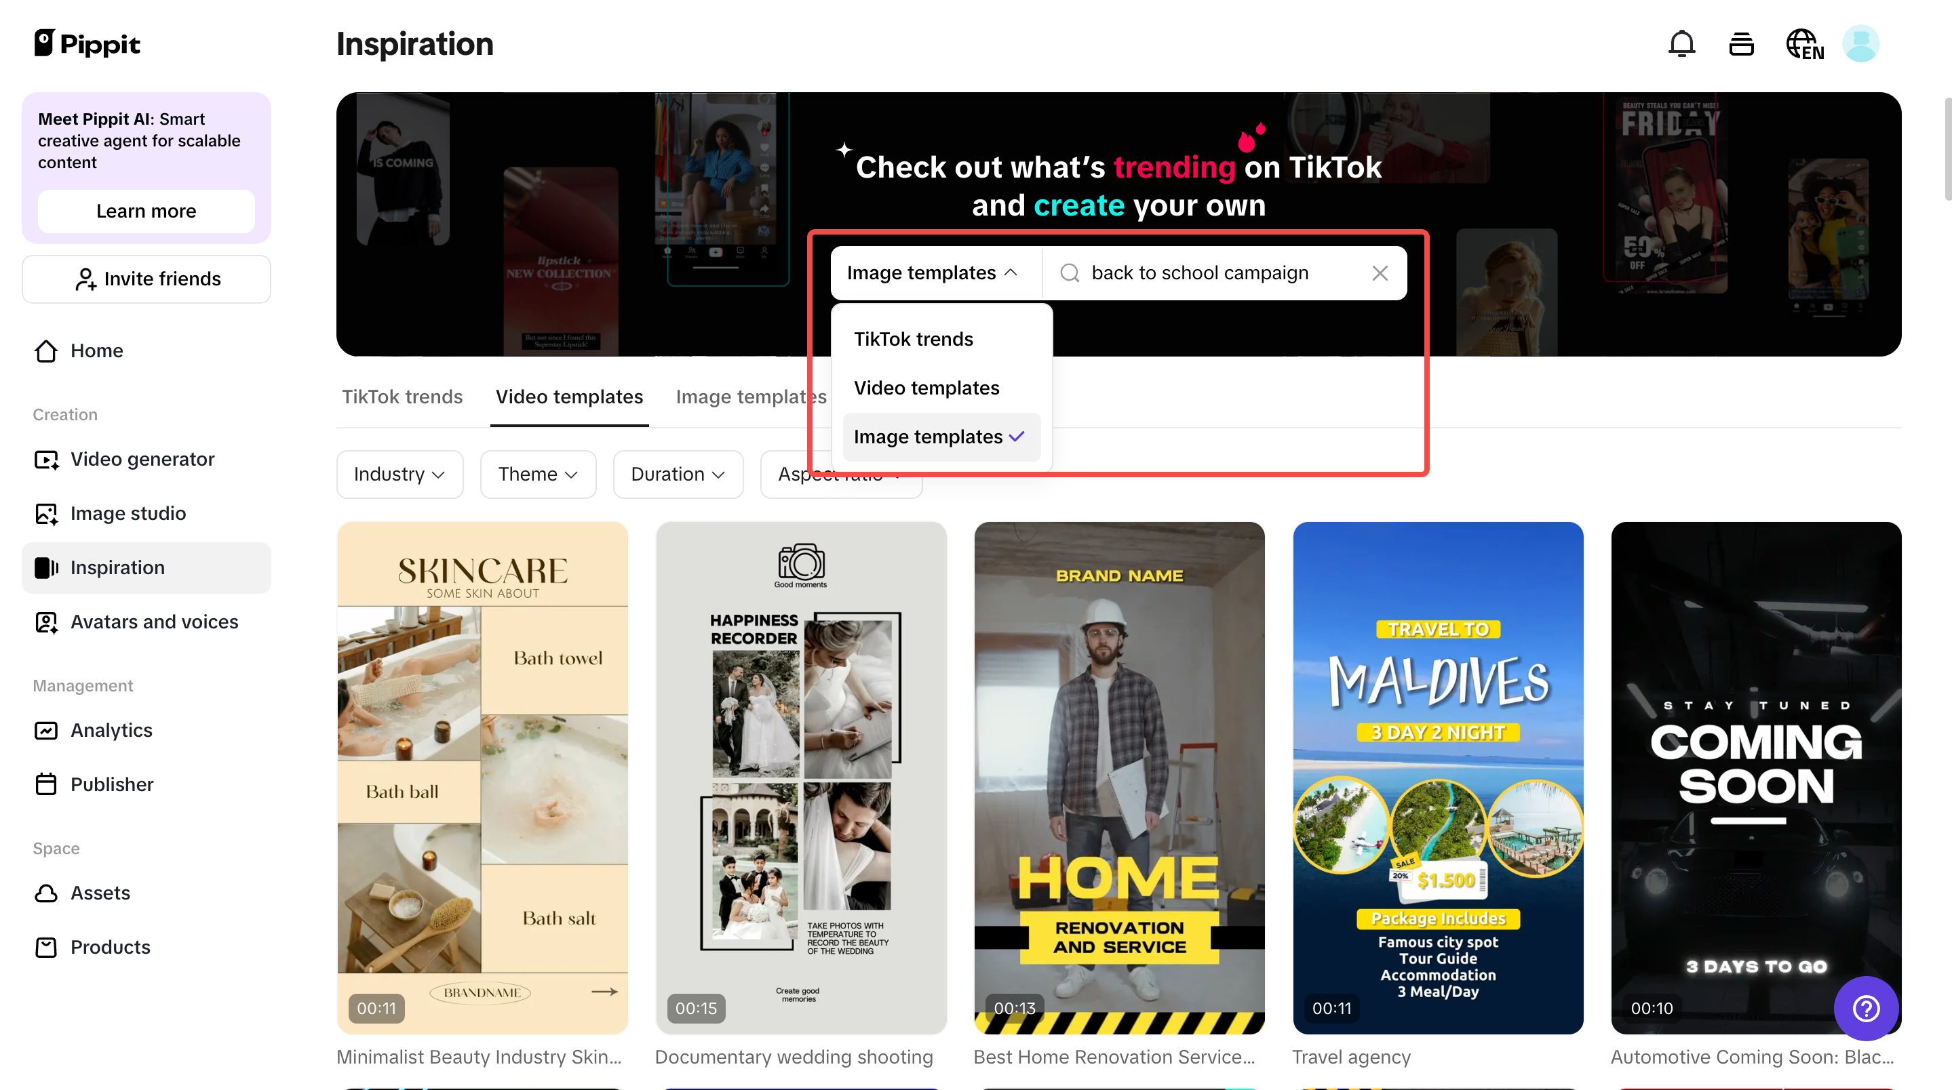Open the help question mark button
This screenshot has height=1090, width=1952.
coord(1867,1008)
